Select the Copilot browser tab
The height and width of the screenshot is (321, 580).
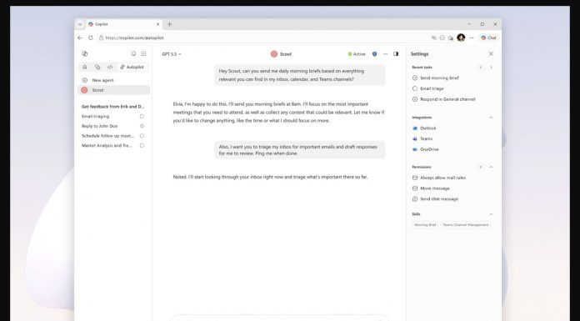click(x=123, y=24)
